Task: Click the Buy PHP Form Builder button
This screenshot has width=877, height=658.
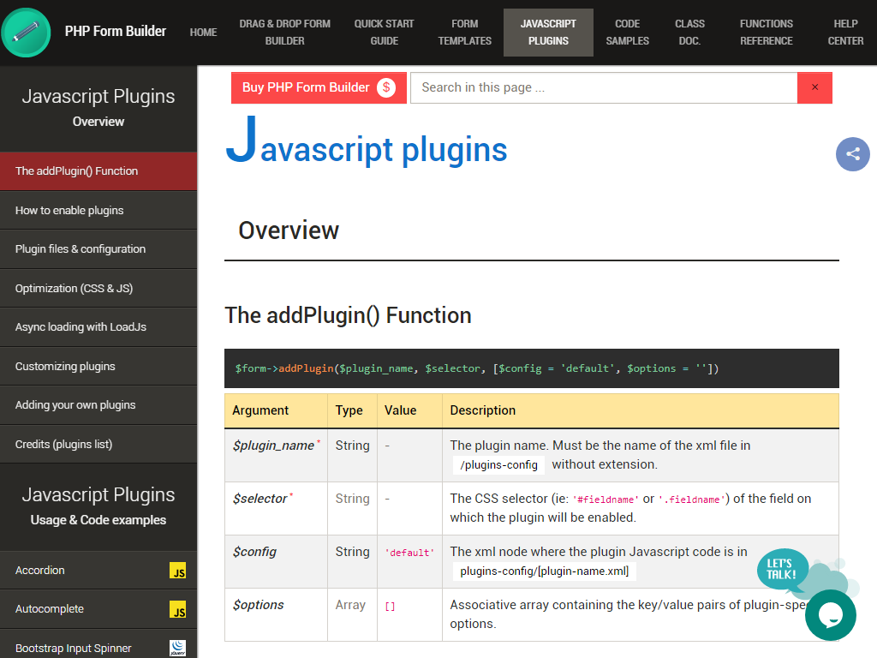Action: [x=319, y=87]
